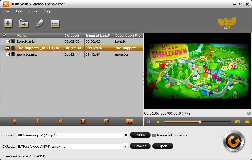Pause the preview playback
The width and height of the screenshot is (252, 160).
pos(149,122)
